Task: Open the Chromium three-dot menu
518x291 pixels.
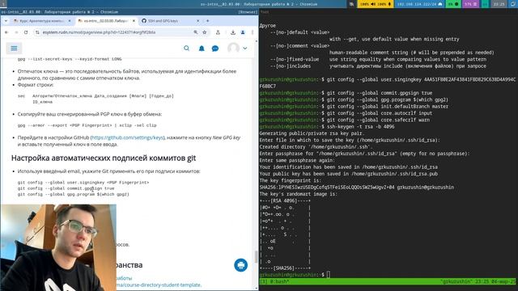Action: coord(253,32)
